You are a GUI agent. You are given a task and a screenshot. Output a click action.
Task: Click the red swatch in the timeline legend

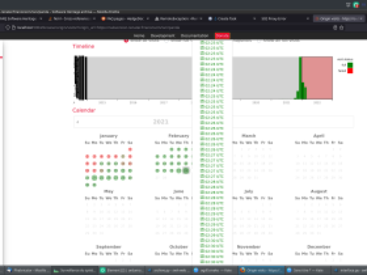click(x=350, y=70)
